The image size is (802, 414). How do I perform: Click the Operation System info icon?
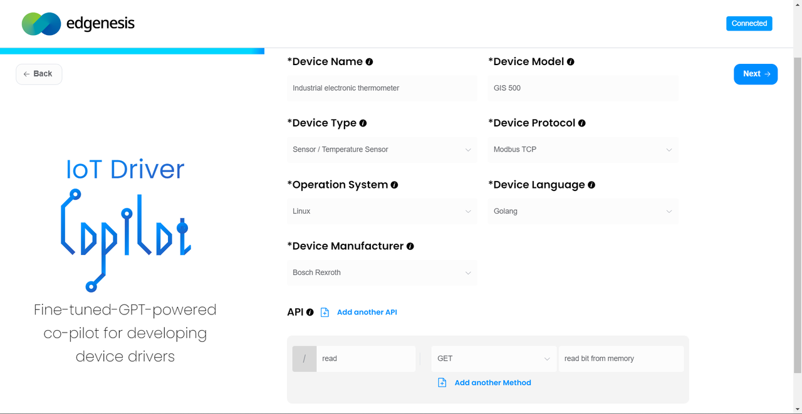coord(394,185)
